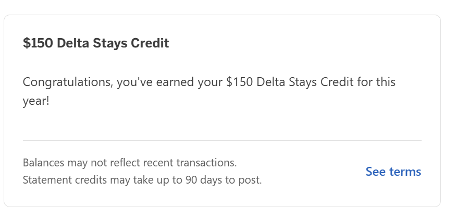Click the "Statement credits may take up to 90 days" line
Image resolution: width=456 pixels, height=218 pixels.
pyautogui.click(x=142, y=180)
